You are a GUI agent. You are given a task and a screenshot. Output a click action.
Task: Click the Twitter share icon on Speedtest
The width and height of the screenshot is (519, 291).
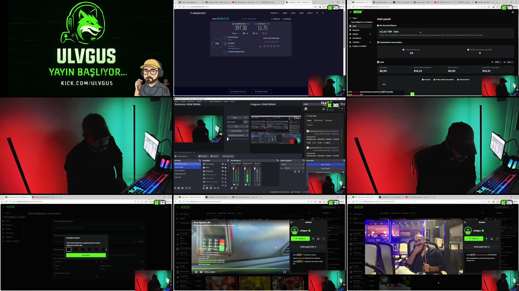(222, 19)
